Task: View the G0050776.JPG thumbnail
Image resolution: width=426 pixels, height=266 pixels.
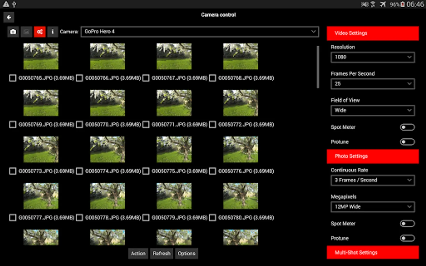Action: pyautogui.click(x=241, y=150)
